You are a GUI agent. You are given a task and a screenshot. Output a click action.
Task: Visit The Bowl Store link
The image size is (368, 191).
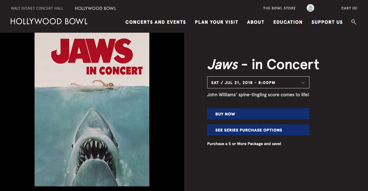pos(279,8)
